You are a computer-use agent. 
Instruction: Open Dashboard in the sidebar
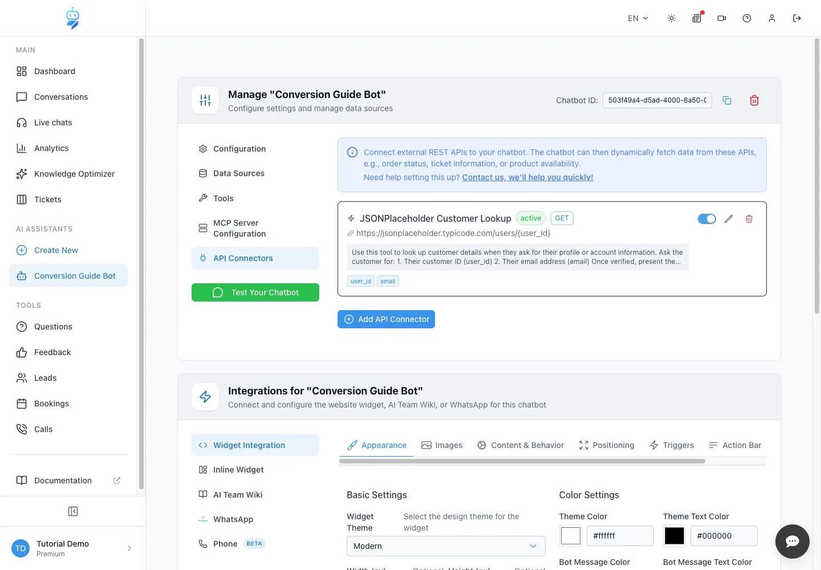click(68, 71)
